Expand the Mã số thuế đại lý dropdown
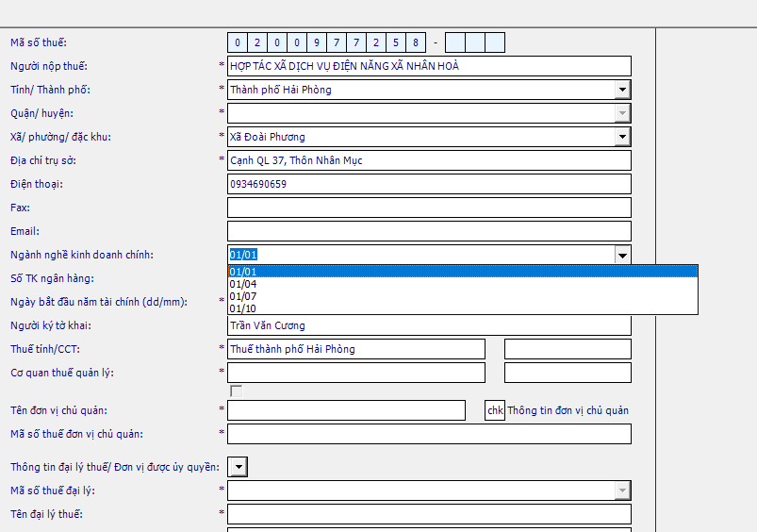 click(621, 490)
